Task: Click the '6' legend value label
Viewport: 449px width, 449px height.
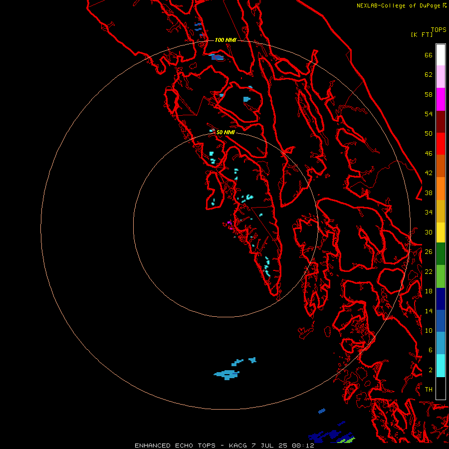Action: click(430, 350)
